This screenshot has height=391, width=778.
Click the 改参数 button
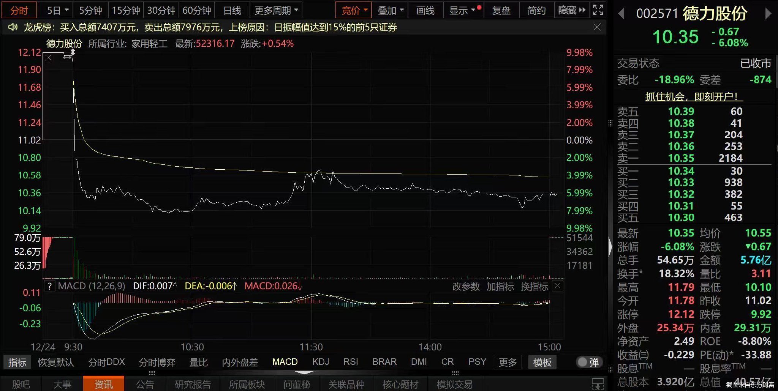pos(466,286)
